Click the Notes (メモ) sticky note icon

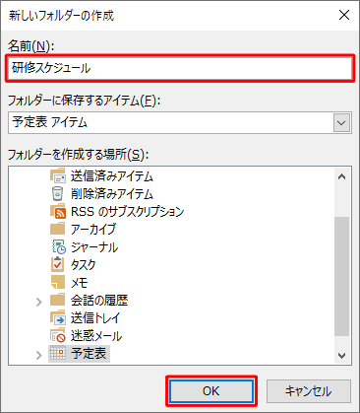click(58, 282)
